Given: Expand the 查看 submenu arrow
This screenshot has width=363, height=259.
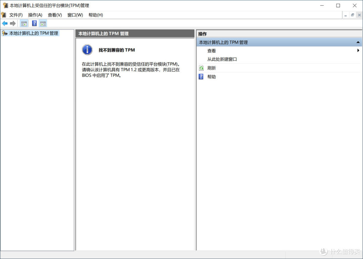Looking at the screenshot, I should (358, 51).
